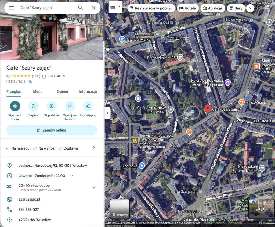Click the Cillox Kebab restaurant marker
This screenshot has width=275, height=227.
coord(241,102)
